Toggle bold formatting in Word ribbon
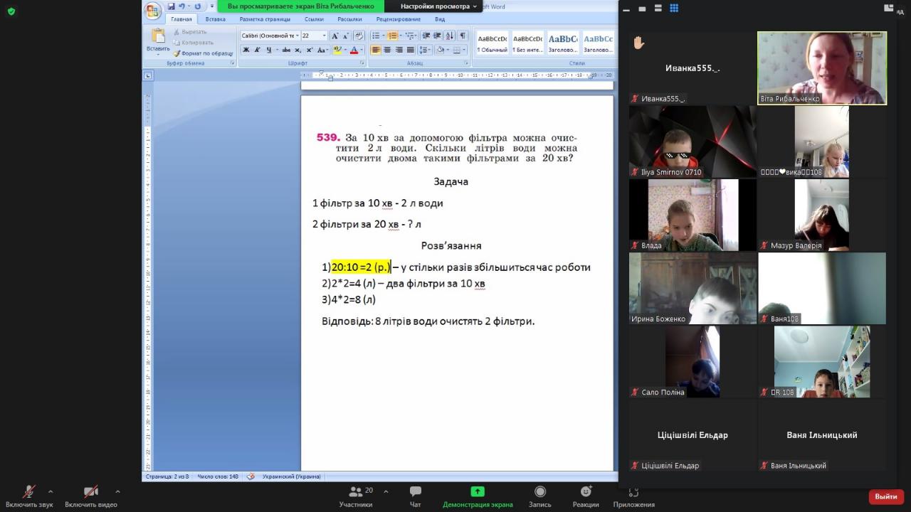911x512 pixels. [246, 50]
